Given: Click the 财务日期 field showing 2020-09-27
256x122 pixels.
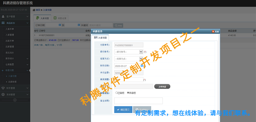Looking at the screenshot, I should tap(129, 66).
